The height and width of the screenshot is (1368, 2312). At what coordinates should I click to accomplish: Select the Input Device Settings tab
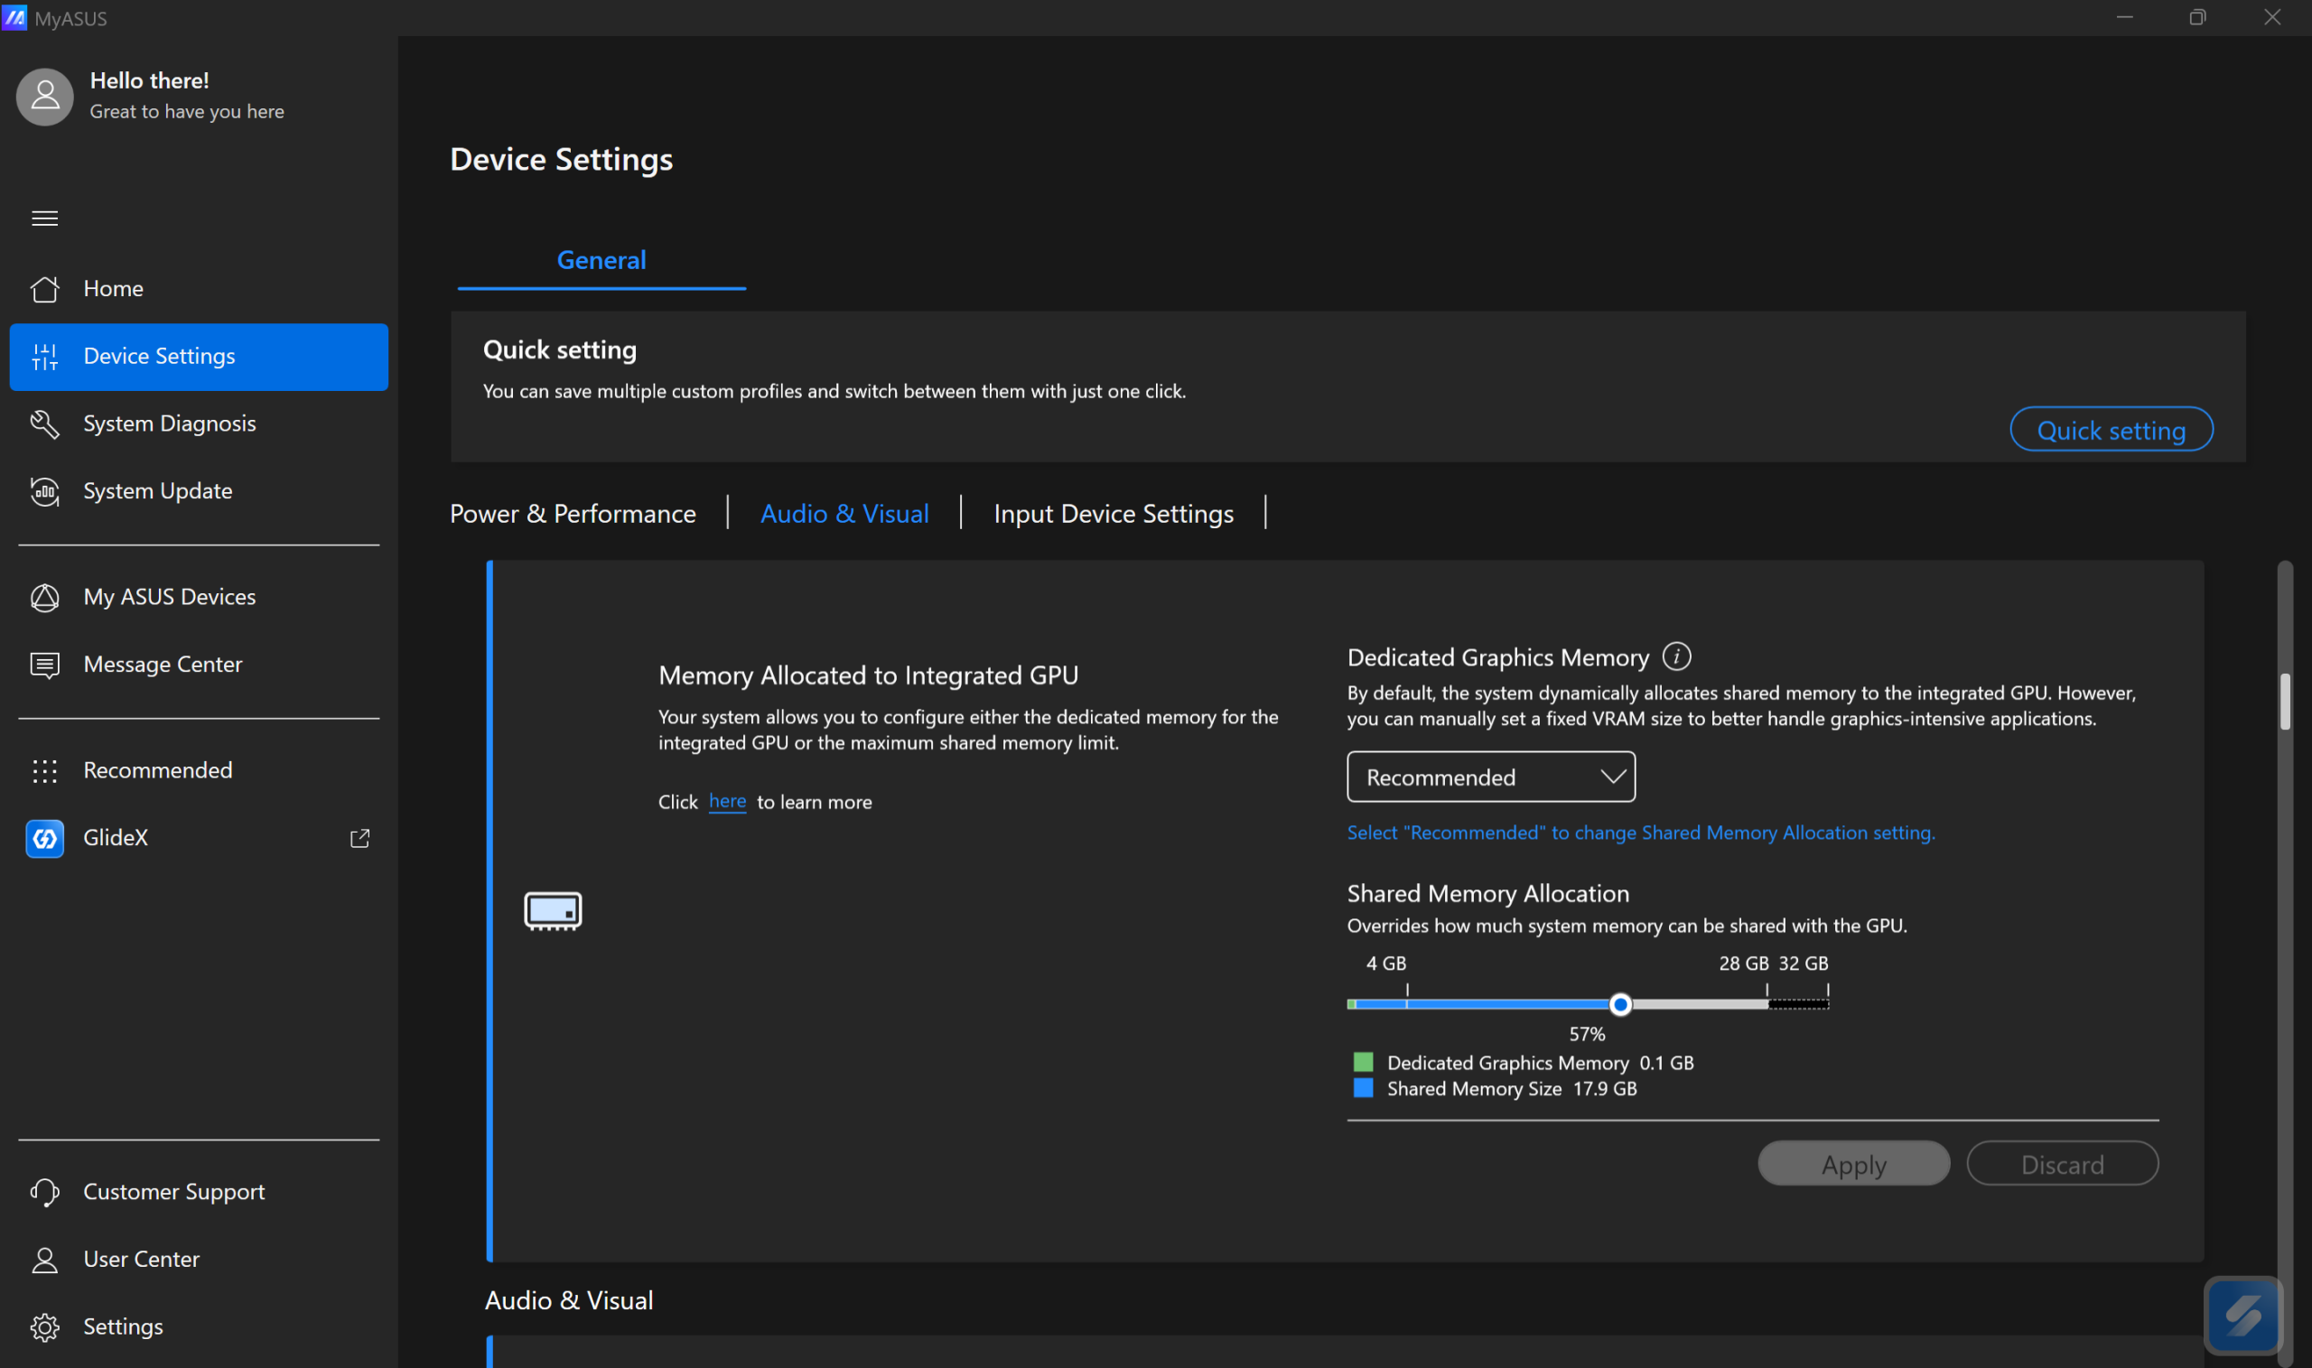coord(1113,514)
